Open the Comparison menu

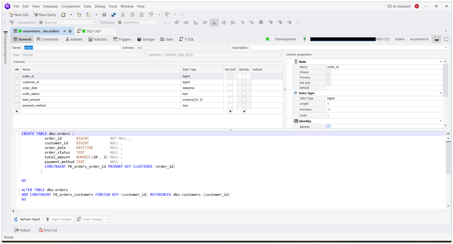click(x=71, y=6)
